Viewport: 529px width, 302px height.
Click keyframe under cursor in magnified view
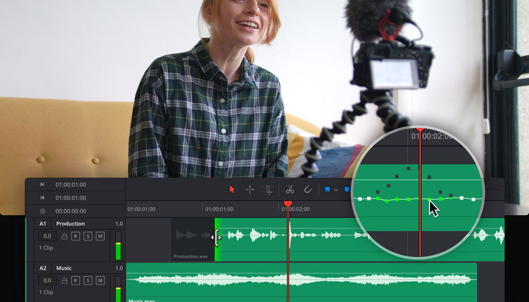429,200
